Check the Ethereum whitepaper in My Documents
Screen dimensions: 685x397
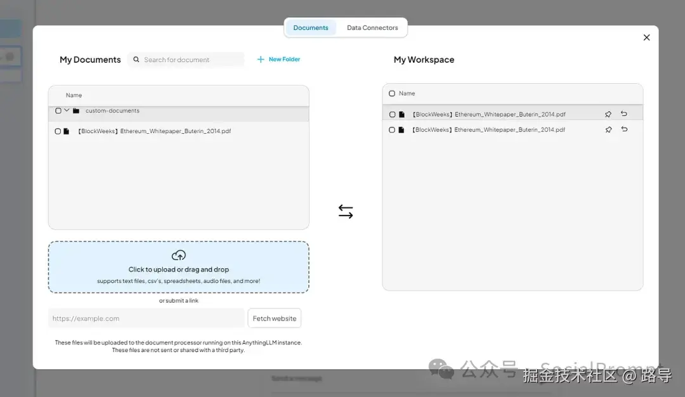pos(58,131)
